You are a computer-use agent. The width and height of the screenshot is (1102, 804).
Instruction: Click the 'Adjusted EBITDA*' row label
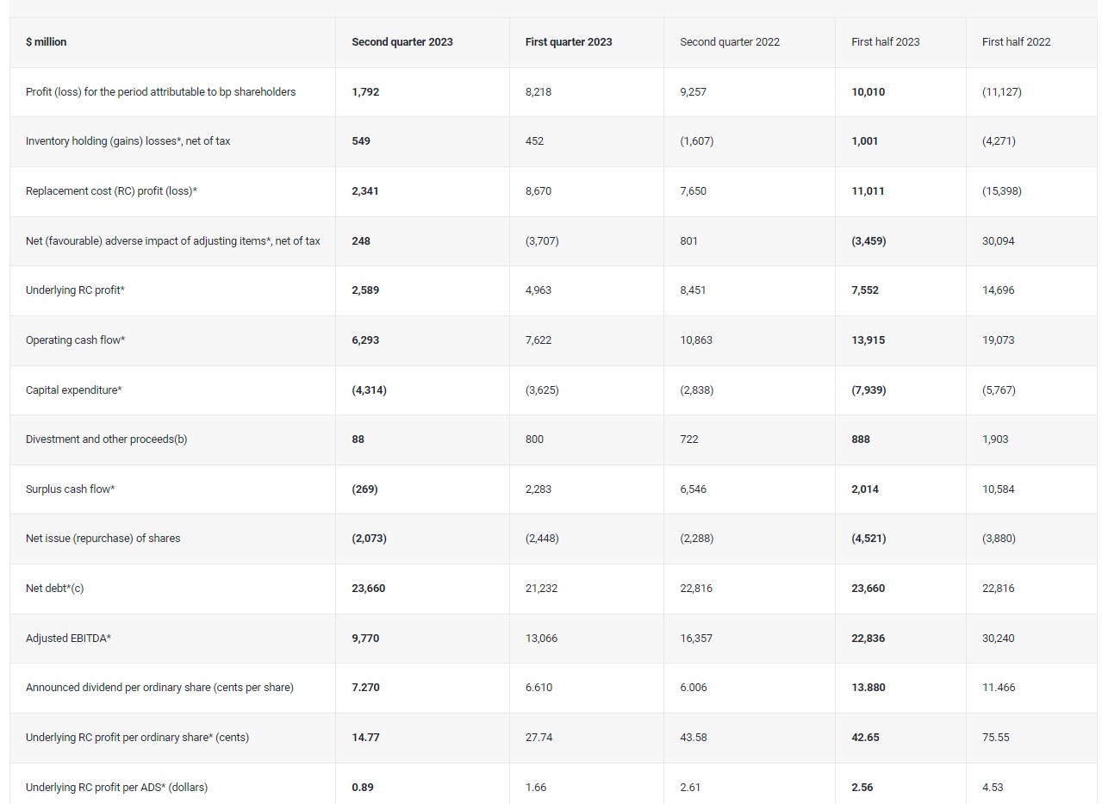point(68,639)
